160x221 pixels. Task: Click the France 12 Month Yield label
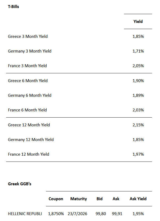pos(28,154)
